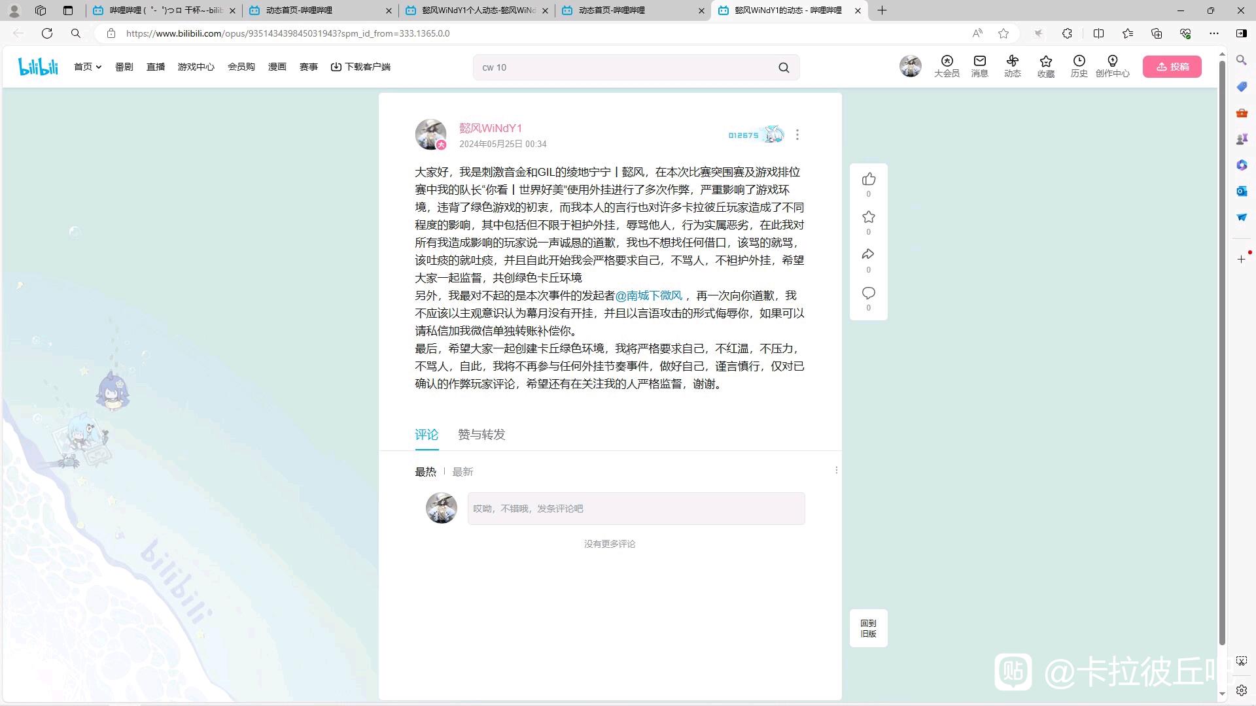This screenshot has height=706, width=1256.
Task: Open the post's three-dot options menu
Action: [797, 135]
